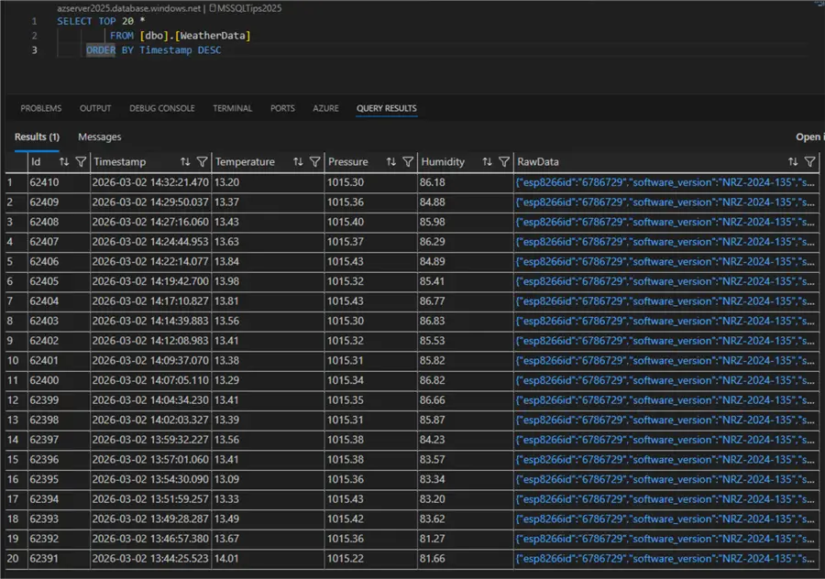Sort the Humidity column
The width and height of the screenshot is (825, 579).
point(488,162)
